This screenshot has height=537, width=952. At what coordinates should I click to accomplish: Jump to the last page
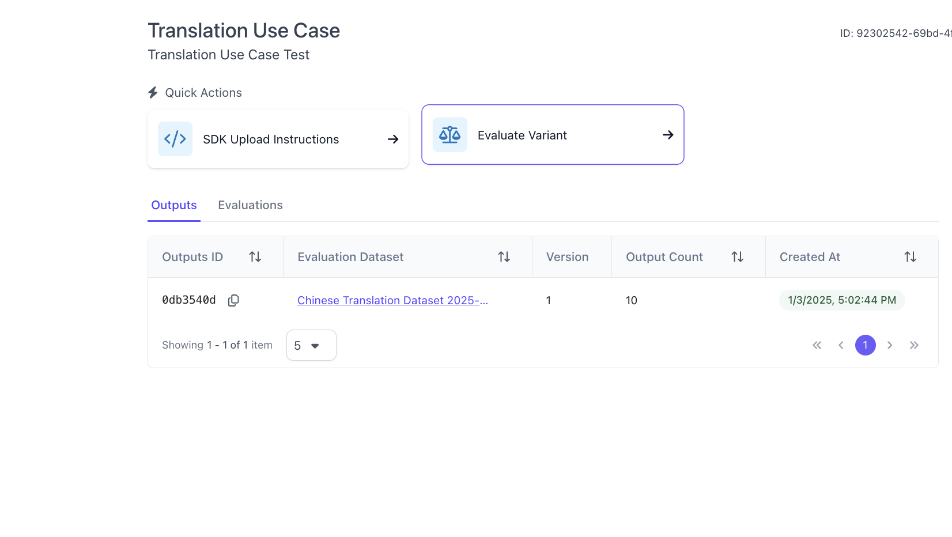[x=914, y=345]
